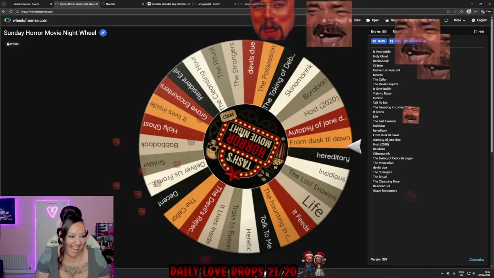This screenshot has width=494, height=278.
Task: Click 'Grave Encounters' entry
Action: (x=385, y=191)
